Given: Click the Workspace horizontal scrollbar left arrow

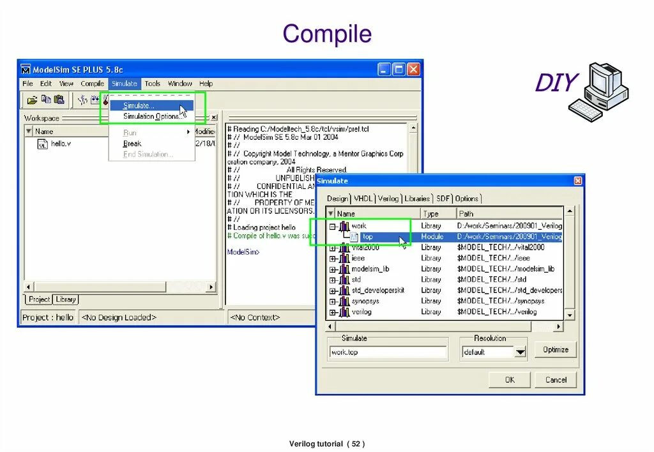Looking at the screenshot, I should [28, 287].
